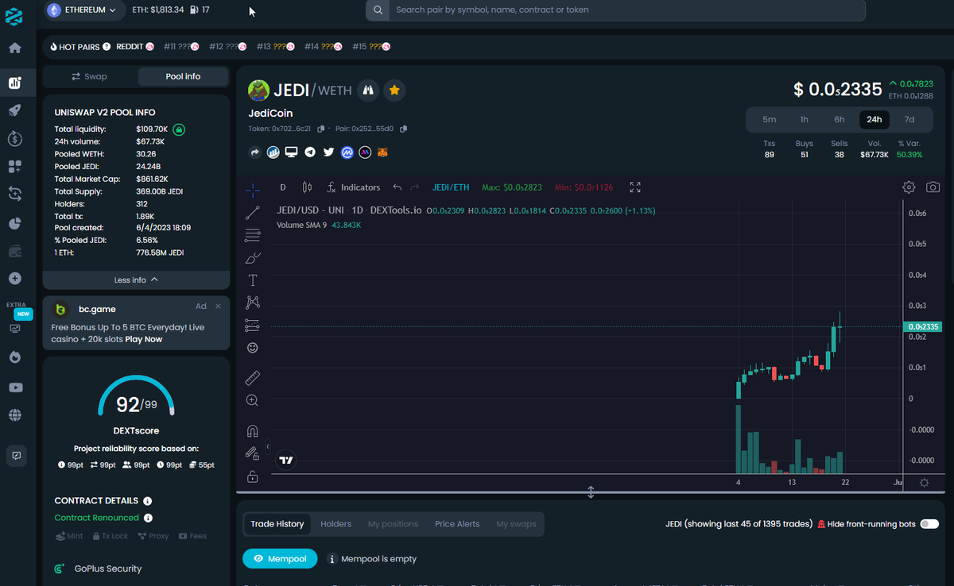Open the home icon in the sidebar

coord(14,48)
